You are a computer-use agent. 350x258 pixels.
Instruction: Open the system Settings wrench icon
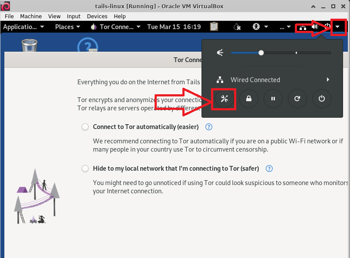tap(225, 99)
